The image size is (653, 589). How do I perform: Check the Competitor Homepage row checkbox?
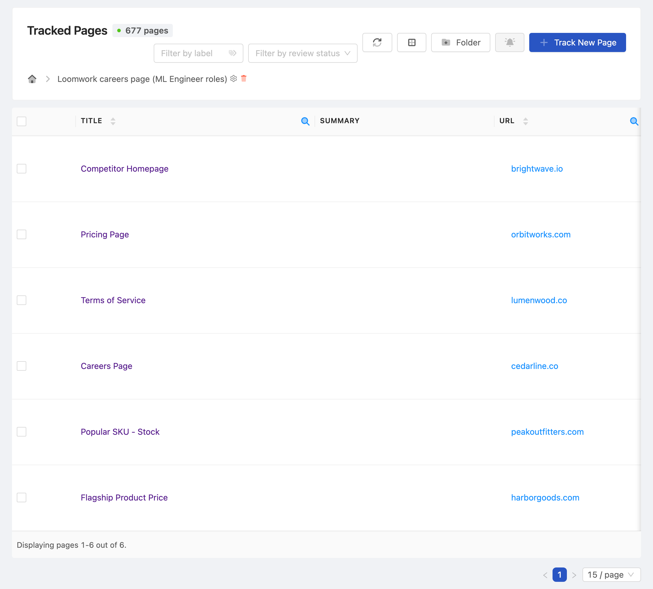pos(22,169)
